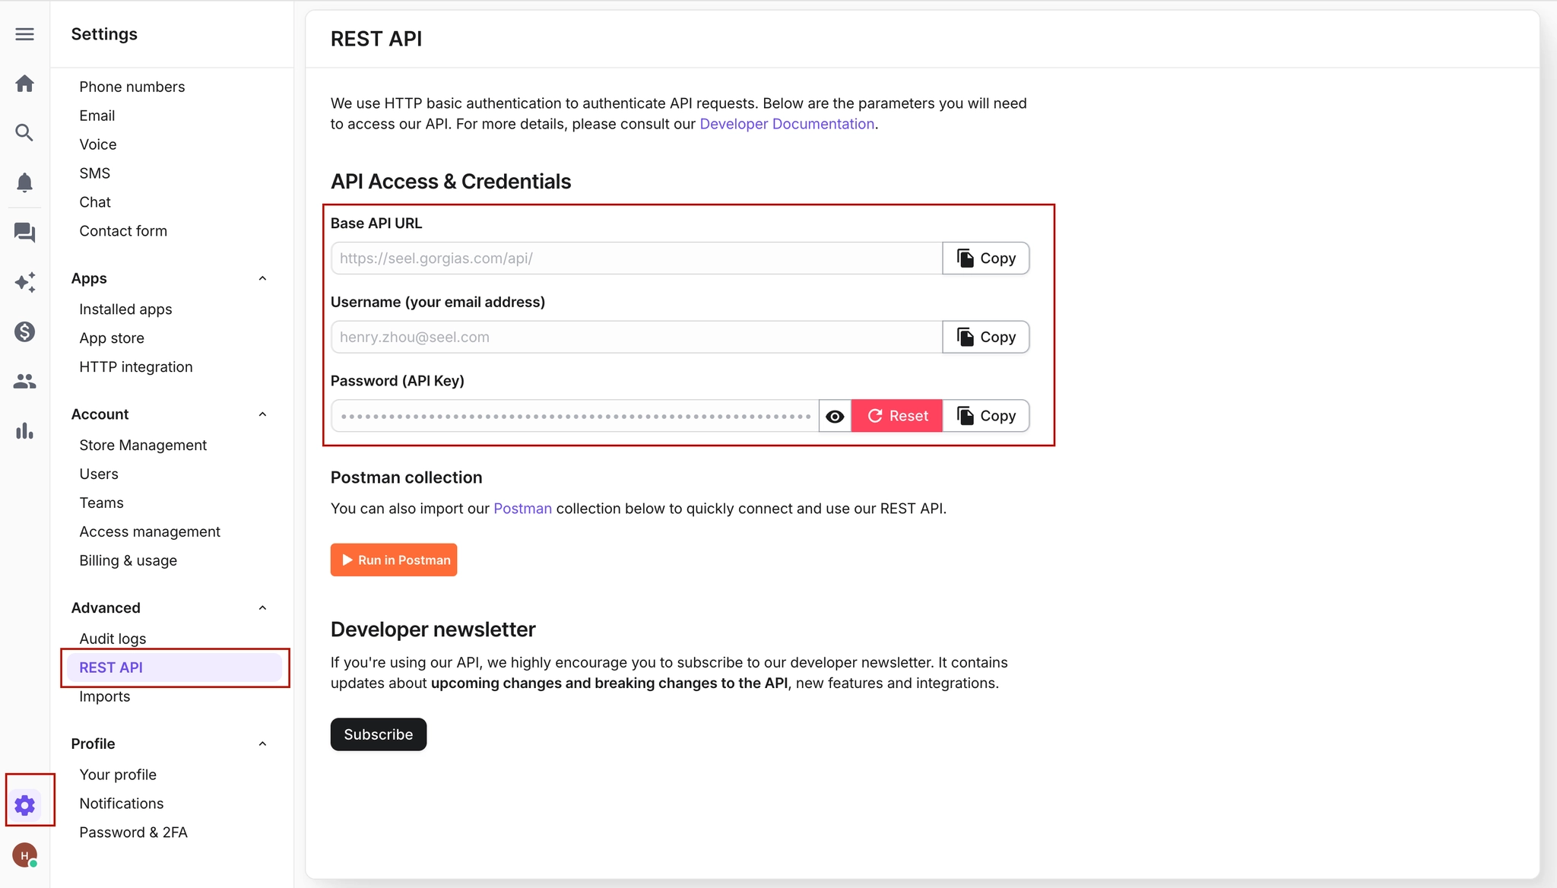Open the Developer Documentation link
This screenshot has height=888, width=1557.
(787, 124)
